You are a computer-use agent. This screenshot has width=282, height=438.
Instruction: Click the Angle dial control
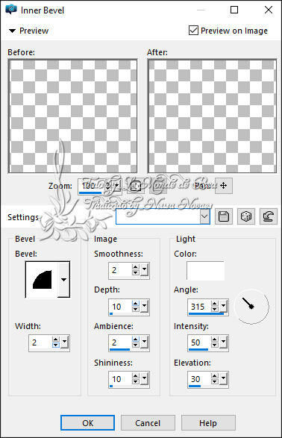(x=251, y=307)
